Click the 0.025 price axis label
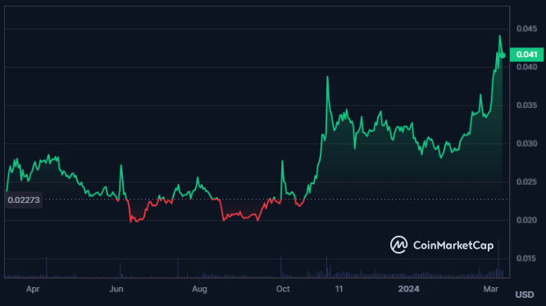Viewport: 546px width, 306px height. (527, 182)
